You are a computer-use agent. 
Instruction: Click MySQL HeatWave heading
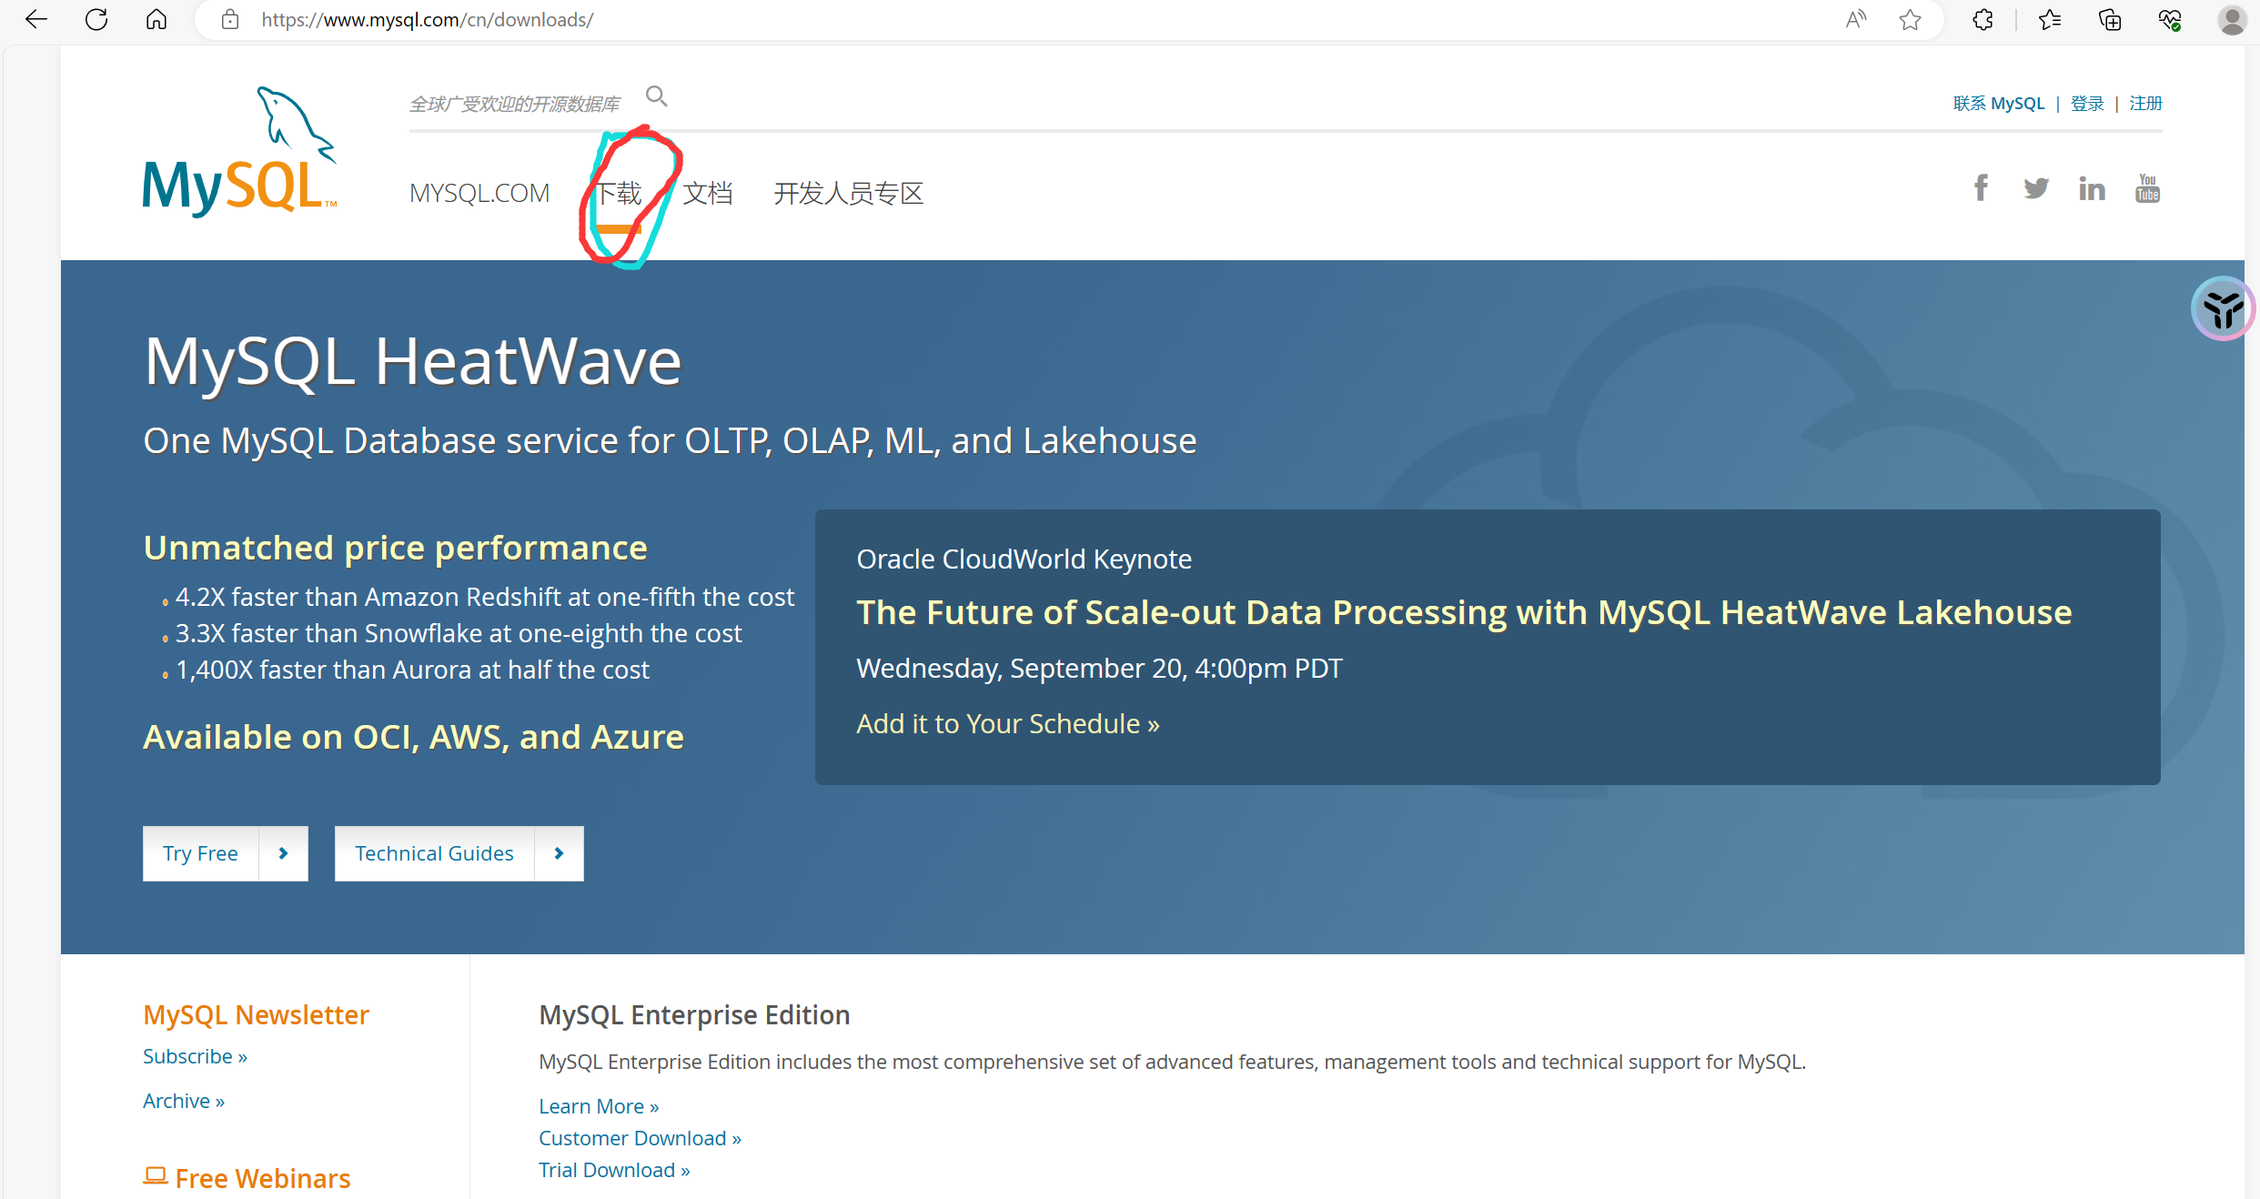coord(413,361)
